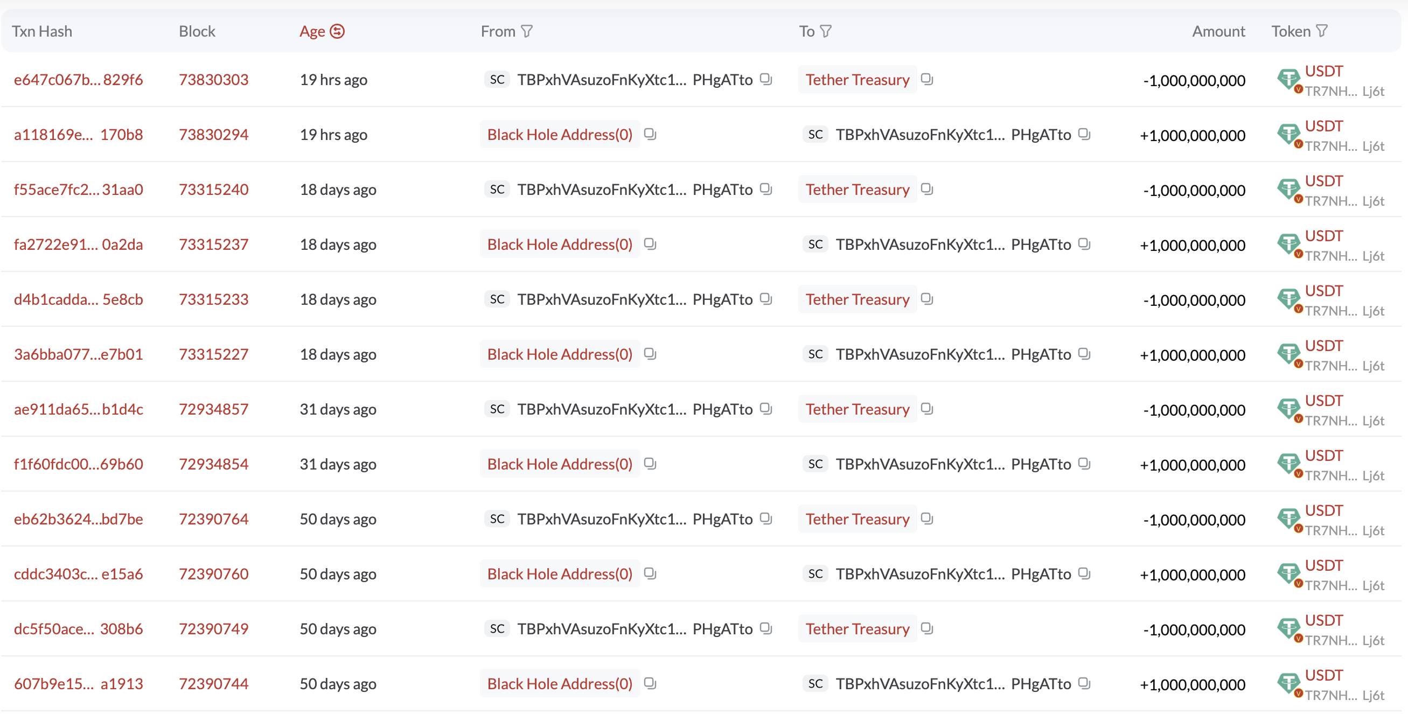Copy Tether Treasury address in row e647c067b...829f6
This screenshot has width=1408, height=714.
coord(927,79)
